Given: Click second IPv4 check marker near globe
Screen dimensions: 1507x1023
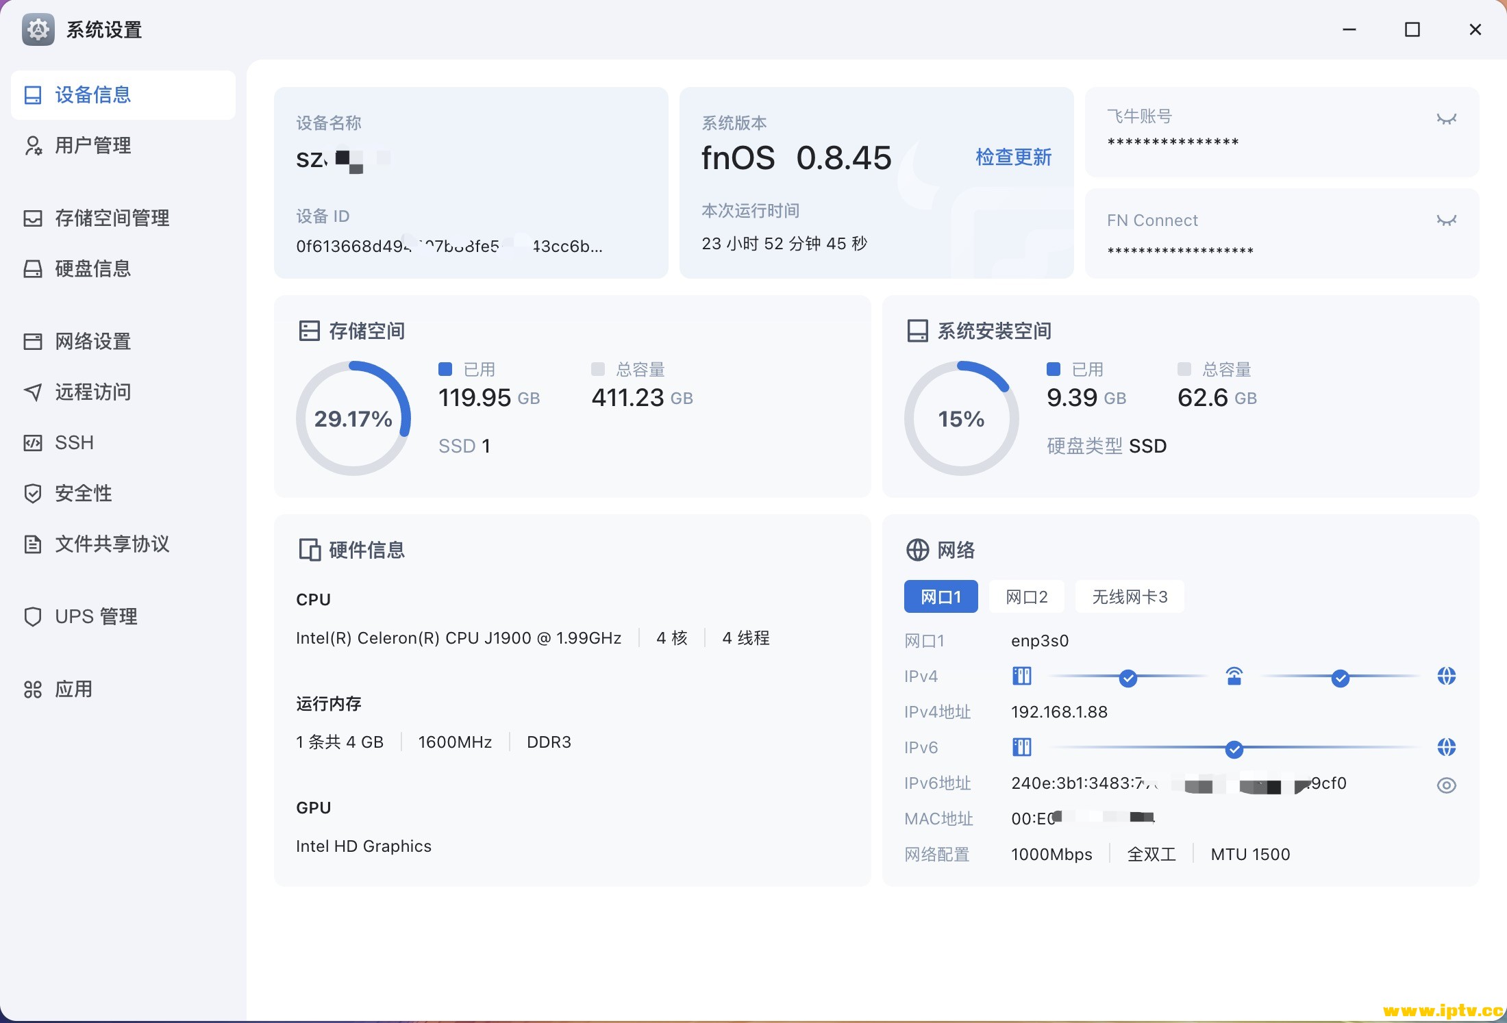Looking at the screenshot, I should pyautogui.click(x=1340, y=679).
